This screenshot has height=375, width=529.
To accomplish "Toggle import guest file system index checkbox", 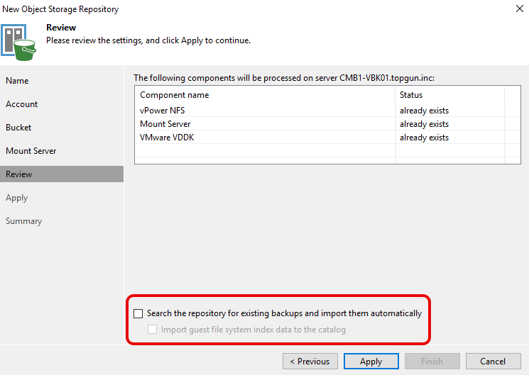I will click(x=152, y=330).
